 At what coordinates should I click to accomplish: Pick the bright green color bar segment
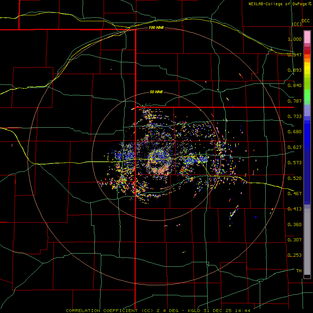(x=307, y=95)
